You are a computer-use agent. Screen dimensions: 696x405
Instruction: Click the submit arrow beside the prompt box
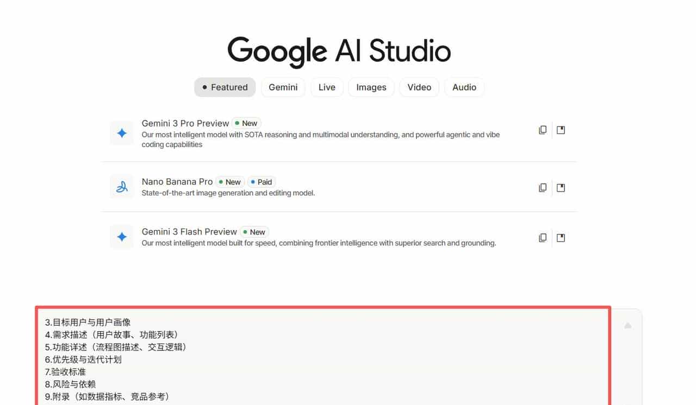coord(627,325)
